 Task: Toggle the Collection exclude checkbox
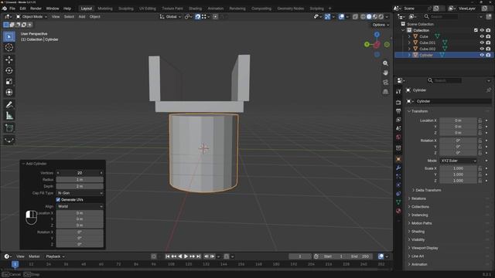(476, 30)
